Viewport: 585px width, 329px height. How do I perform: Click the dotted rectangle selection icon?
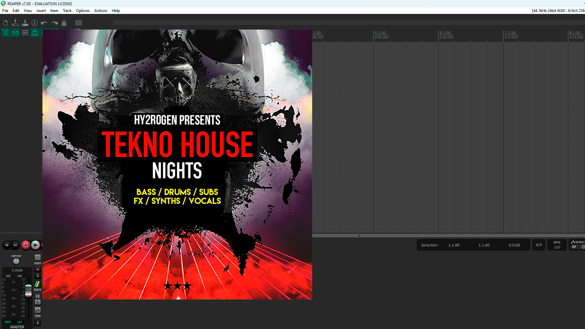point(79,23)
